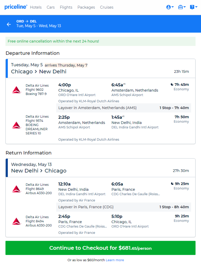Click overnight moon icon beside 9h 25m

pos(172,183)
